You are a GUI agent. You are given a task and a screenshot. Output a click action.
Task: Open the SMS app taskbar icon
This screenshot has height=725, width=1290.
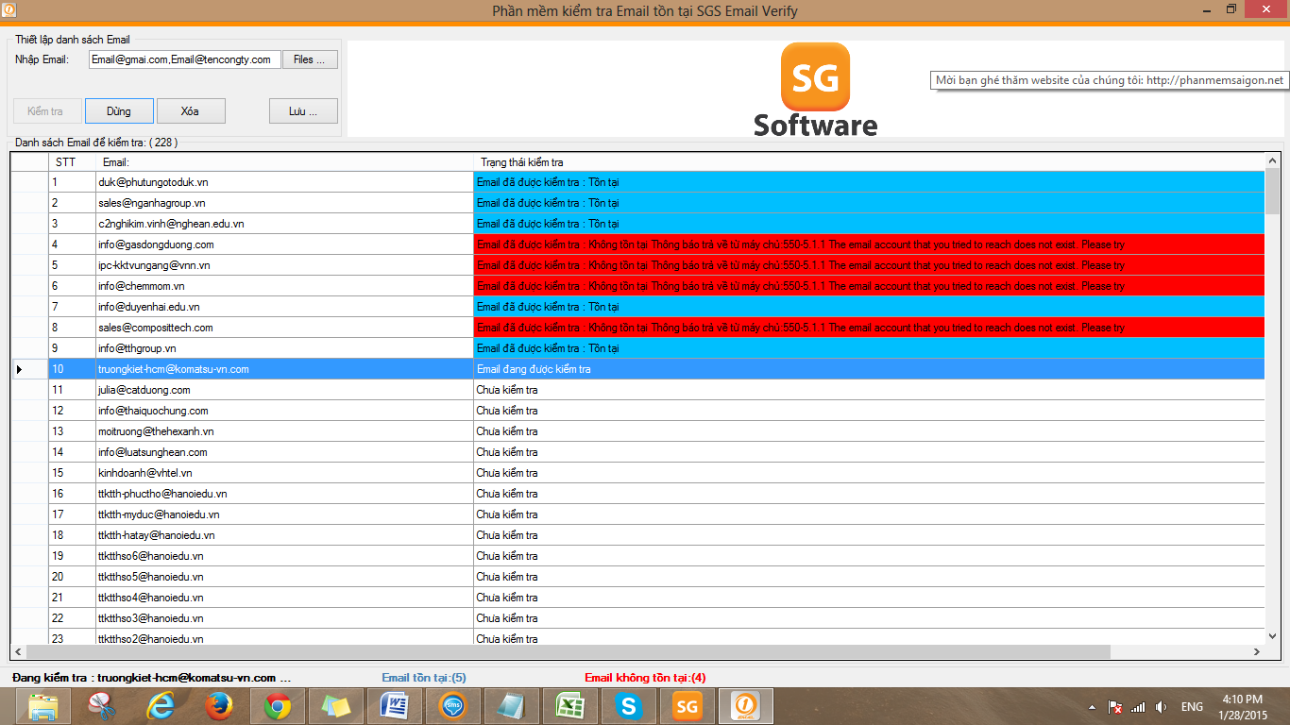[x=453, y=706]
